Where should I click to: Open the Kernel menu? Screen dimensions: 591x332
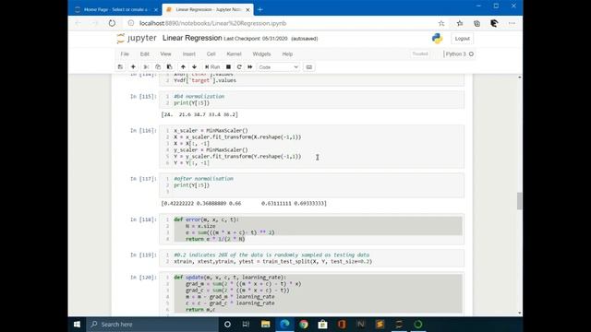[234, 53]
